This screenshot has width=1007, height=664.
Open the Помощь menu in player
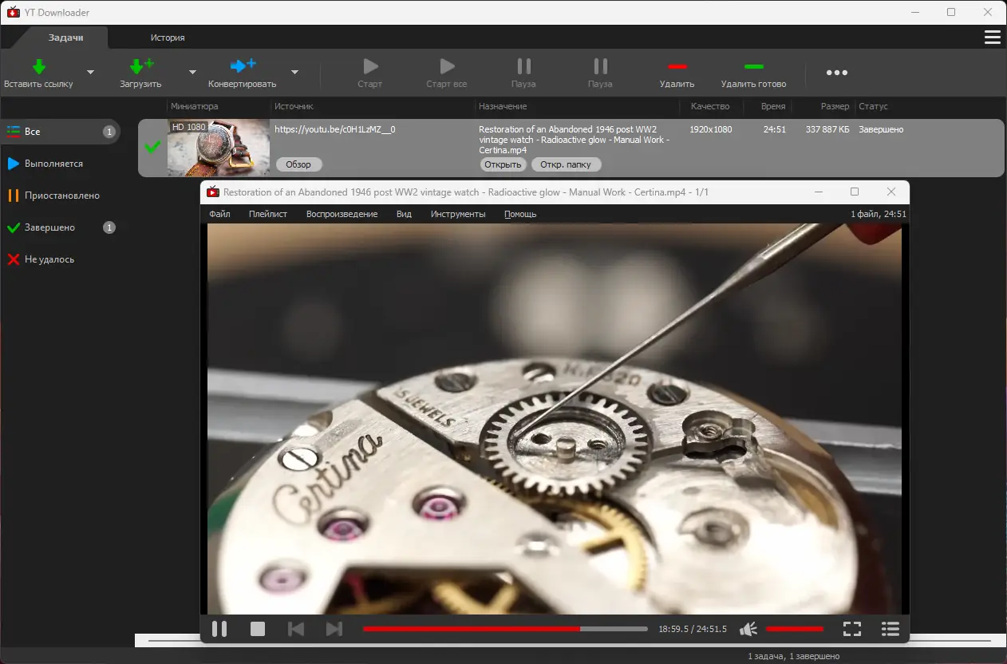(x=520, y=214)
